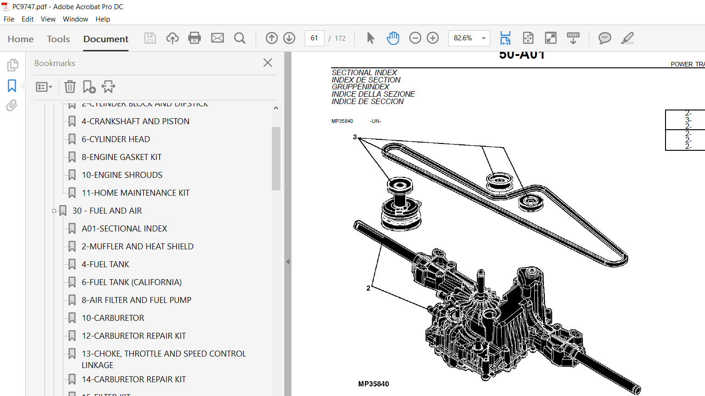The width and height of the screenshot is (705, 396).
Task: Print the document with printer icon
Action: pyautogui.click(x=195, y=38)
